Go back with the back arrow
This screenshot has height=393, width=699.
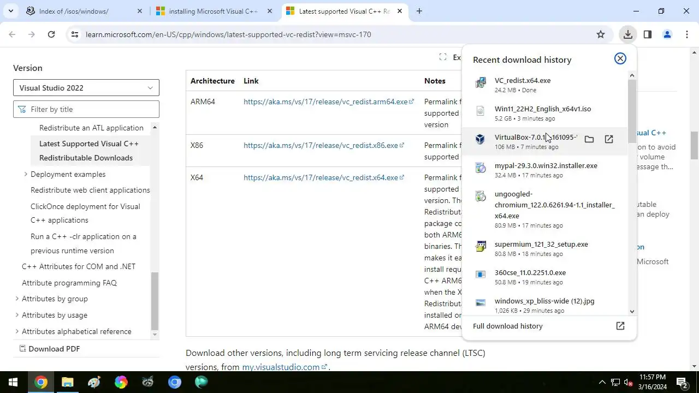point(12,34)
